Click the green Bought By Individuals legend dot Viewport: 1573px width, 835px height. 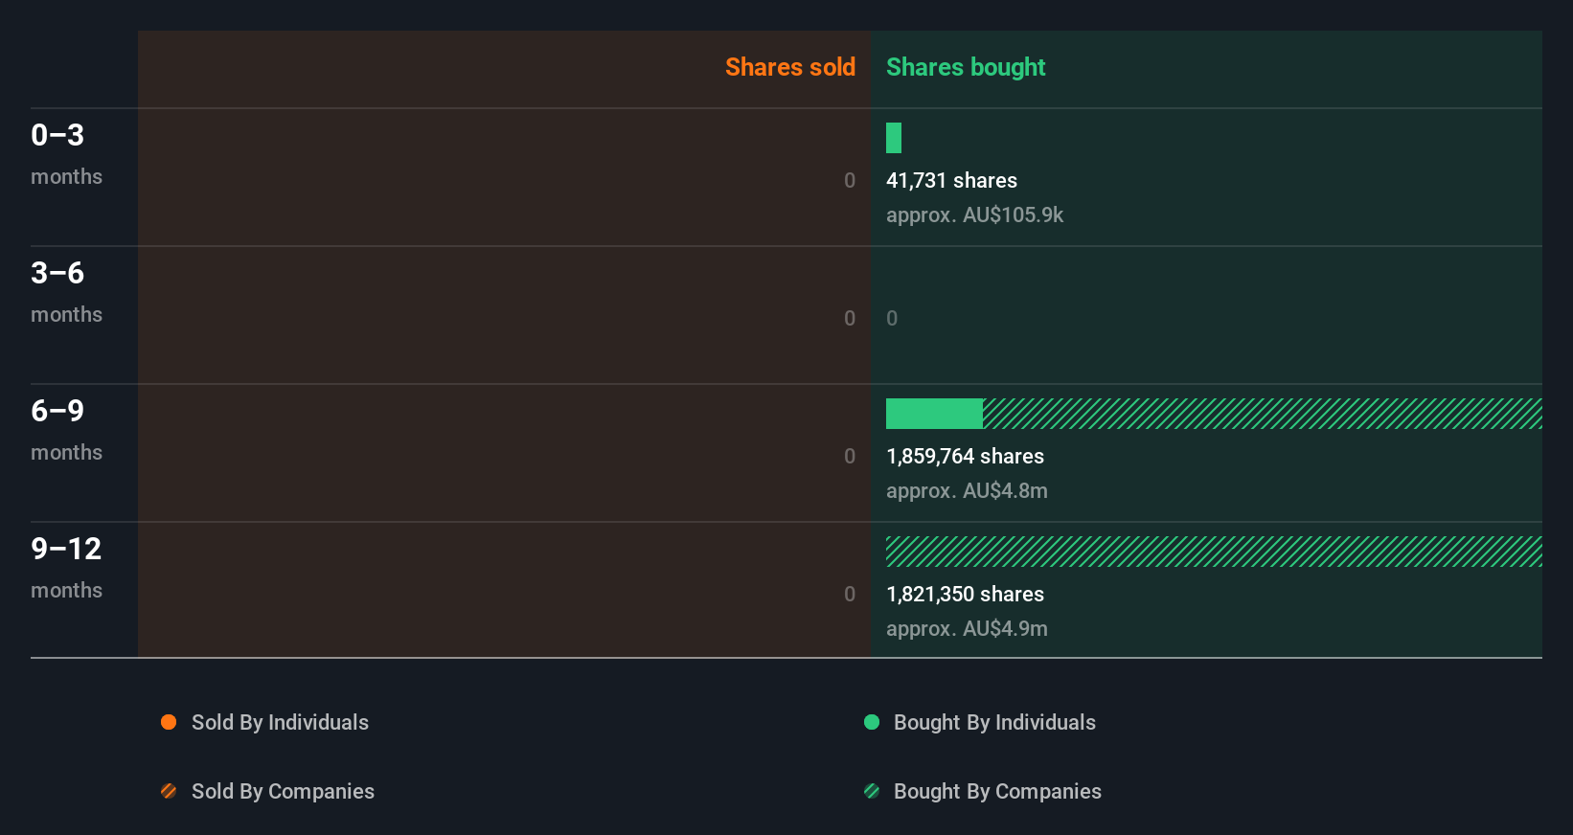pos(872,722)
